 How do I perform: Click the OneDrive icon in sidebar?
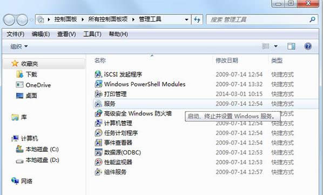[x=19, y=85]
